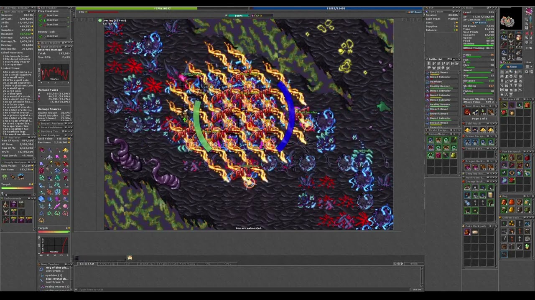
Task: Select Sparkion in the Battle List
Action: click(x=443, y=82)
